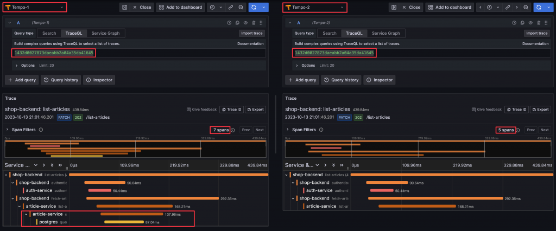Zoom out time range in Tempo-1
Image resolution: width=556 pixels, height=231 pixels.
[x=241, y=7]
